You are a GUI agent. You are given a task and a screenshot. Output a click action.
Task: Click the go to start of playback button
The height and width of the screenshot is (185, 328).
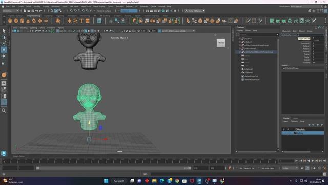(297, 161)
